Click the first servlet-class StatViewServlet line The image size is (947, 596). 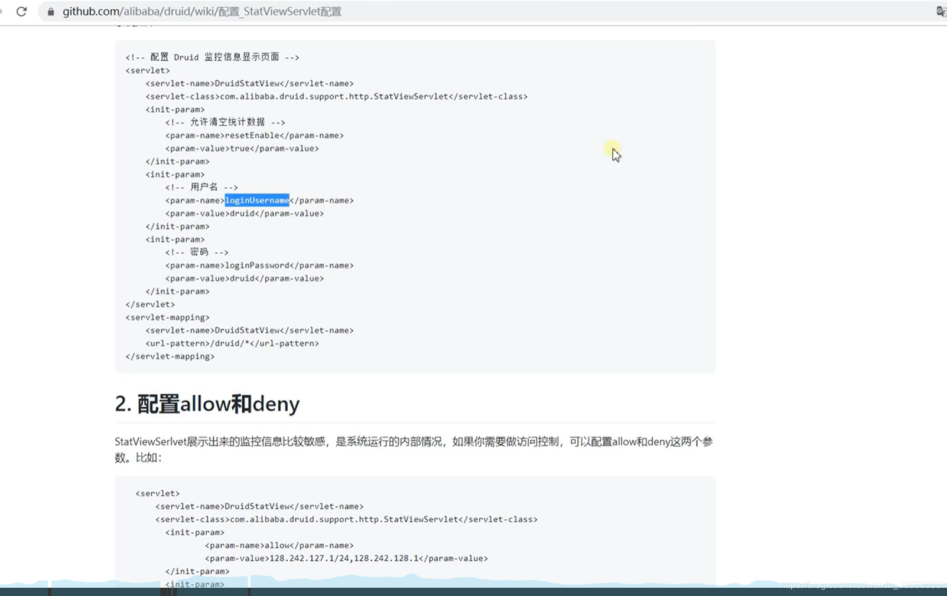[x=337, y=96]
